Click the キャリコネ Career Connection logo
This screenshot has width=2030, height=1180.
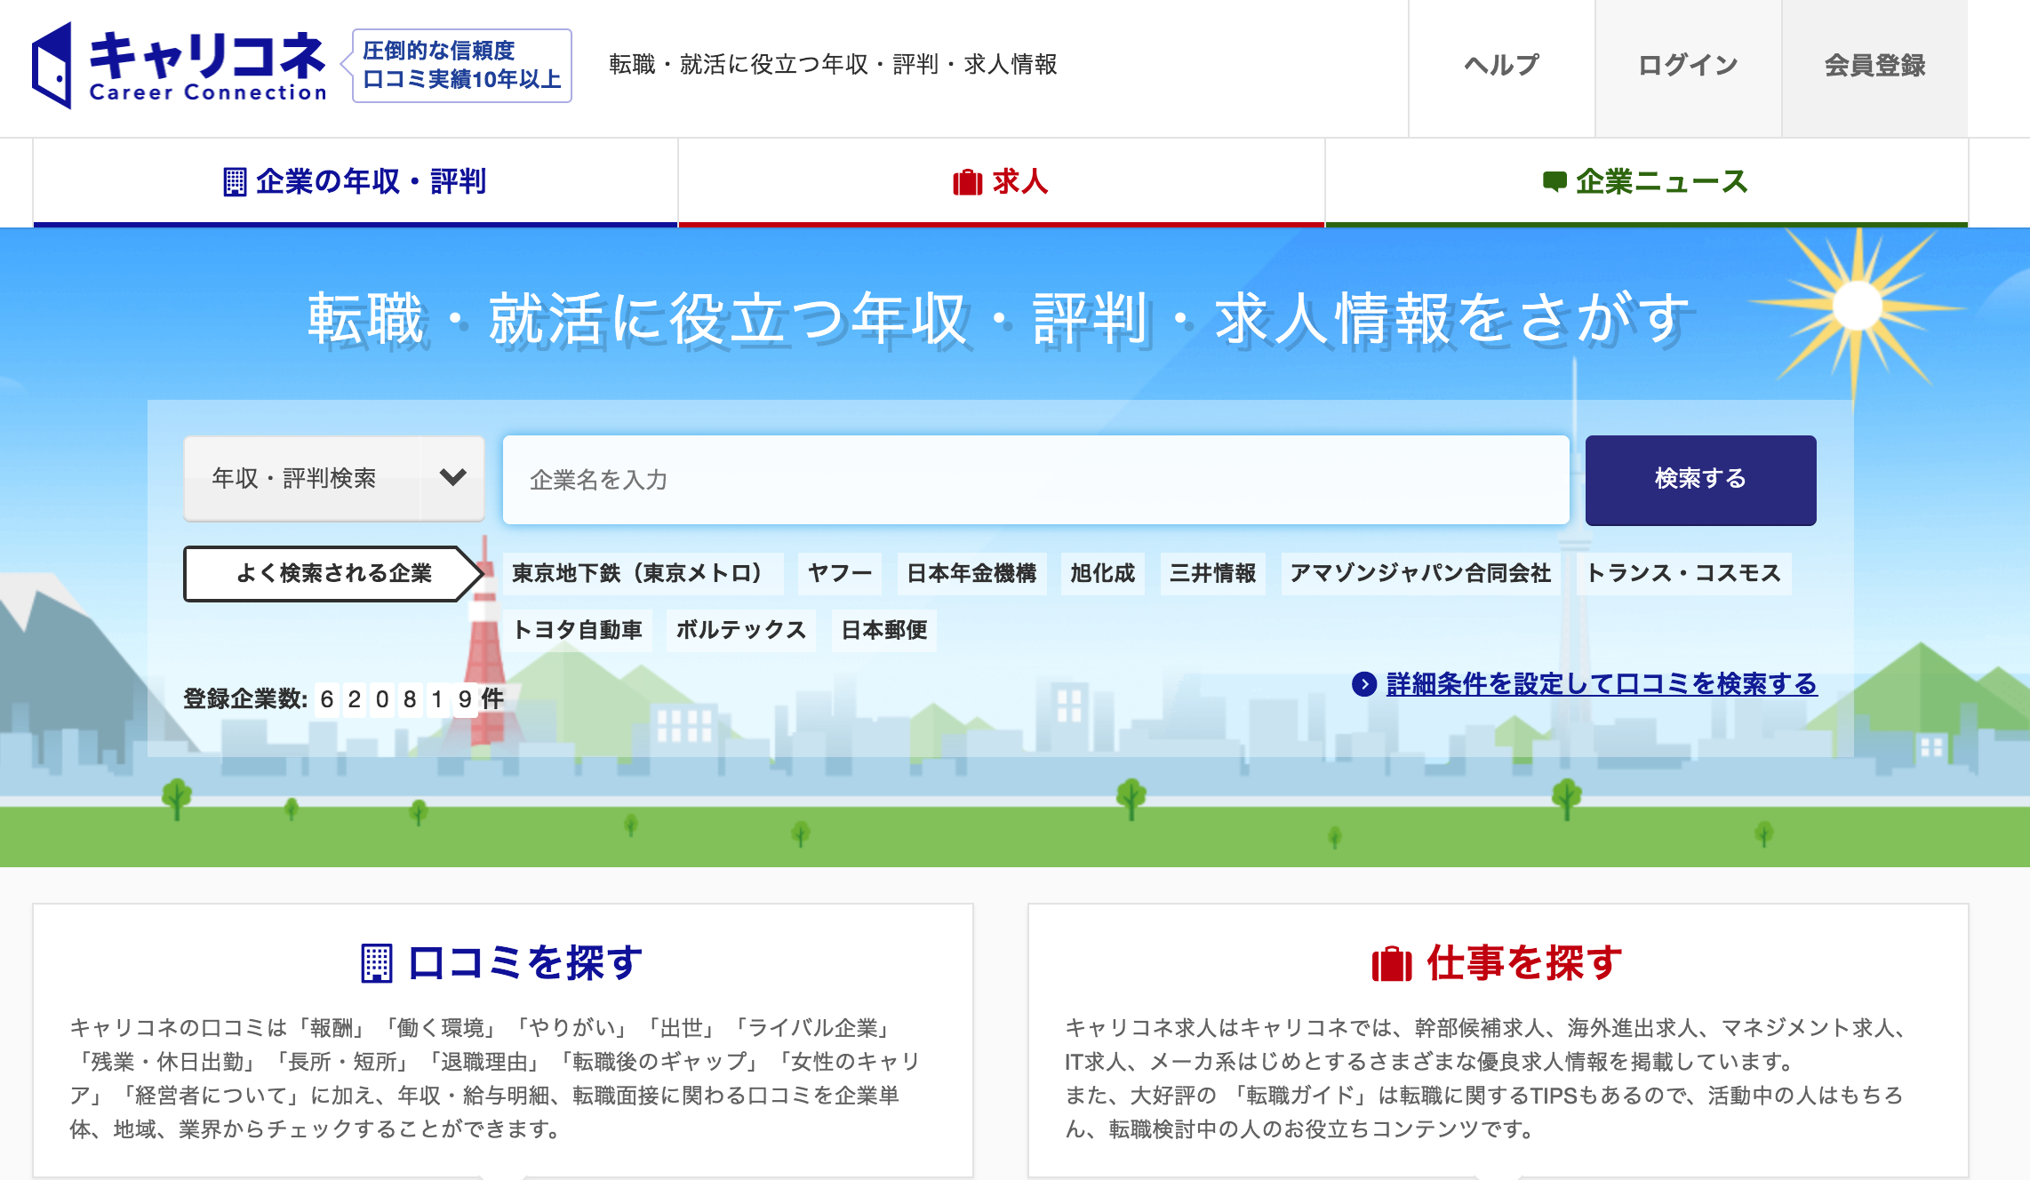180,65
